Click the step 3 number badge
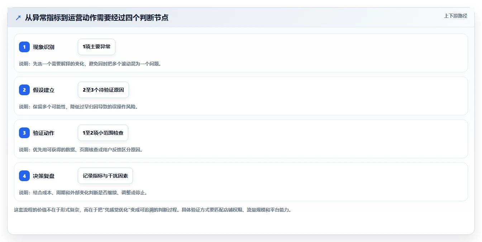The width and height of the screenshot is (482, 242). [24, 133]
